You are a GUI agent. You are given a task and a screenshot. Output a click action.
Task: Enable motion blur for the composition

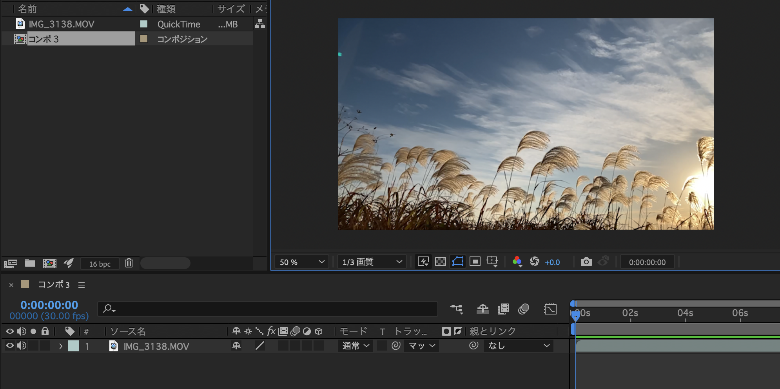tap(524, 309)
